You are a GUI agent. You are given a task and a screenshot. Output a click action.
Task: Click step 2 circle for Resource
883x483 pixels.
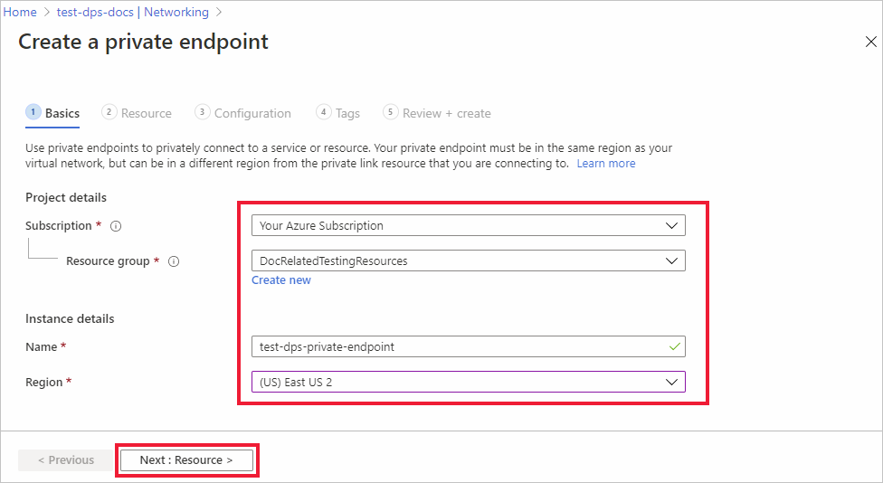point(109,112)
